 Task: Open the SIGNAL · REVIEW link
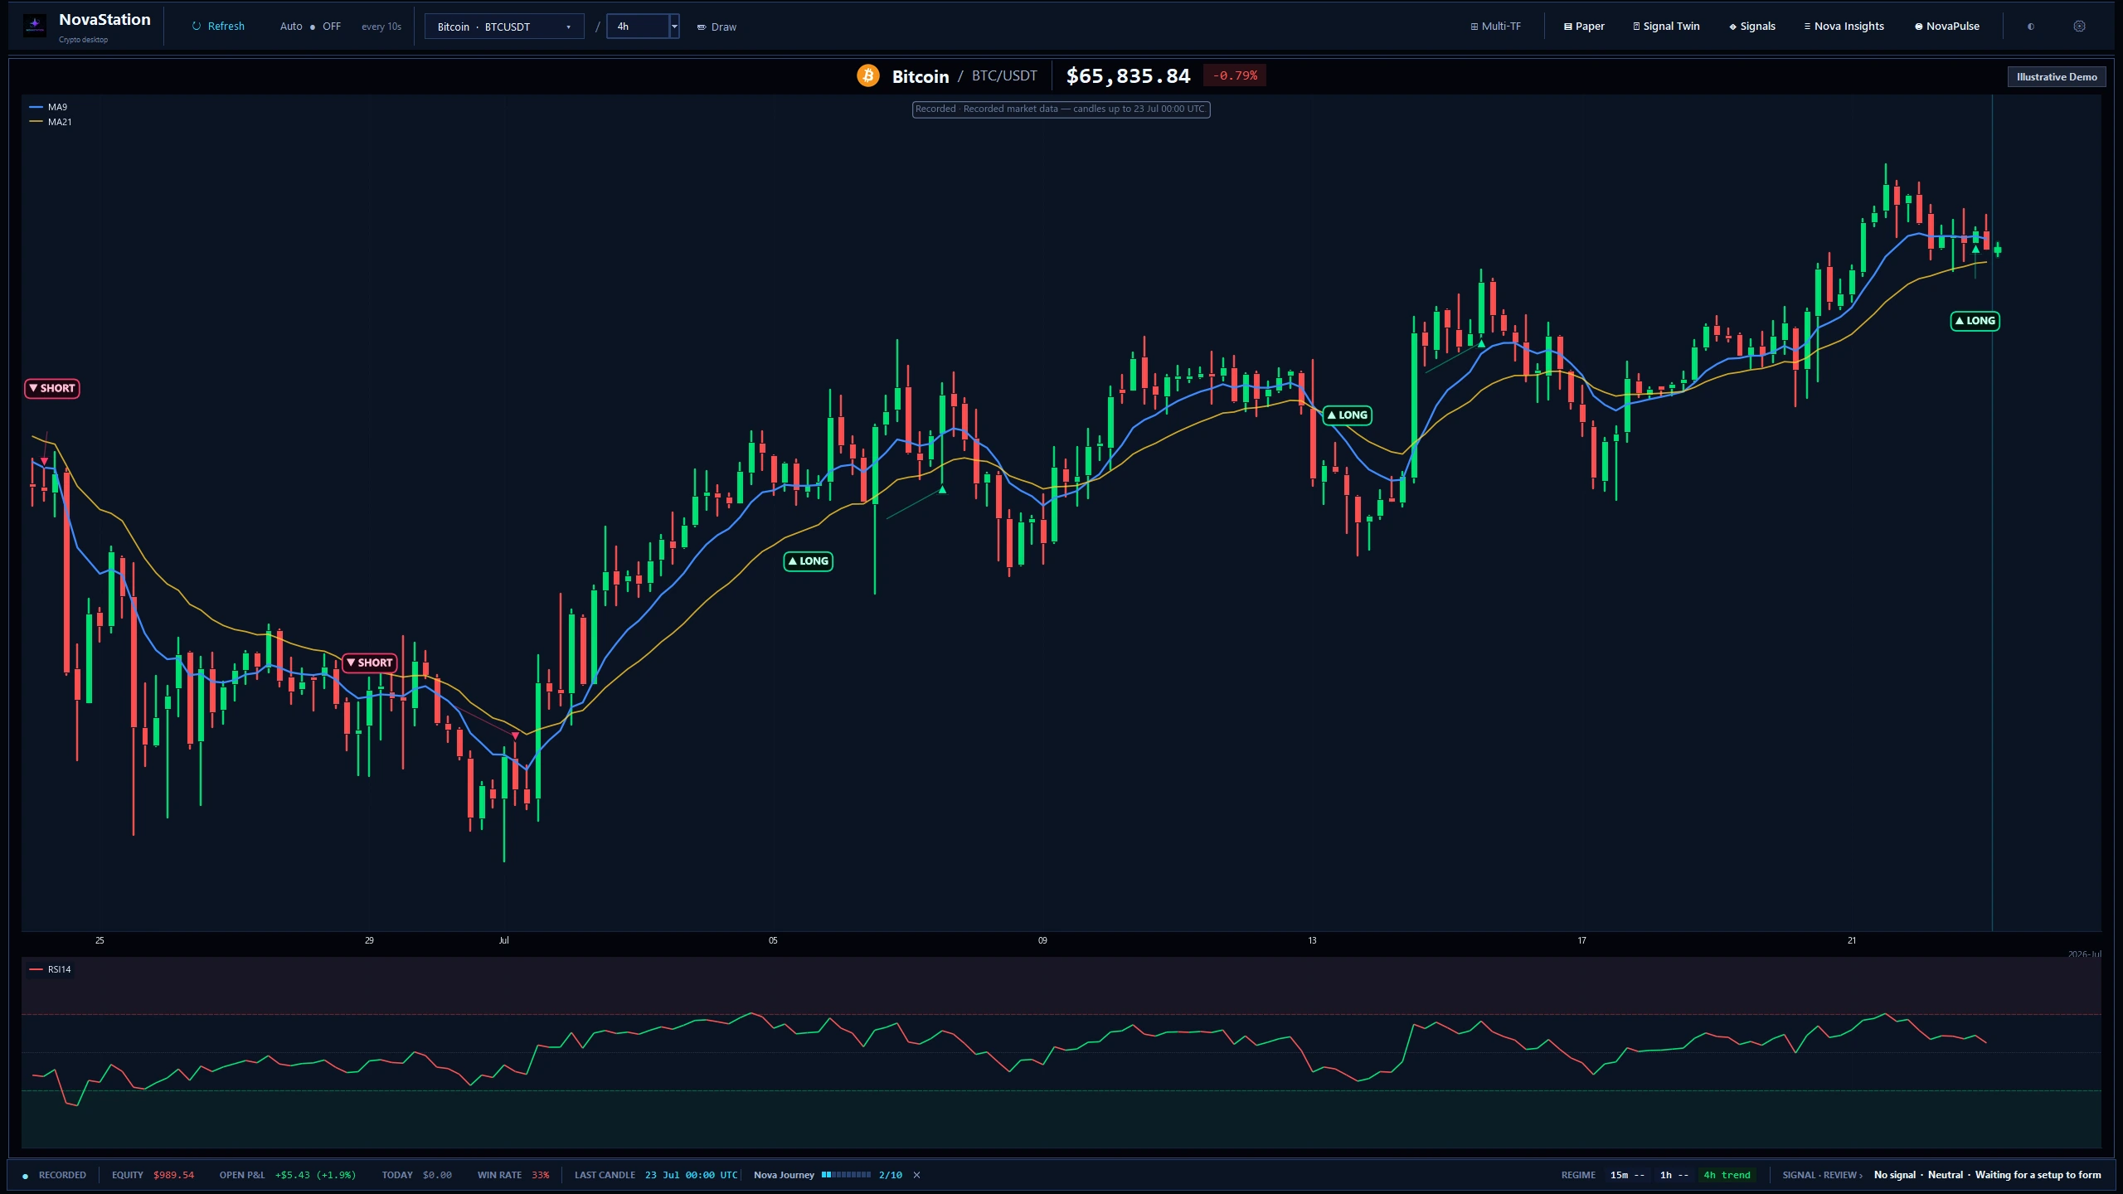tap(1822, 1175)
